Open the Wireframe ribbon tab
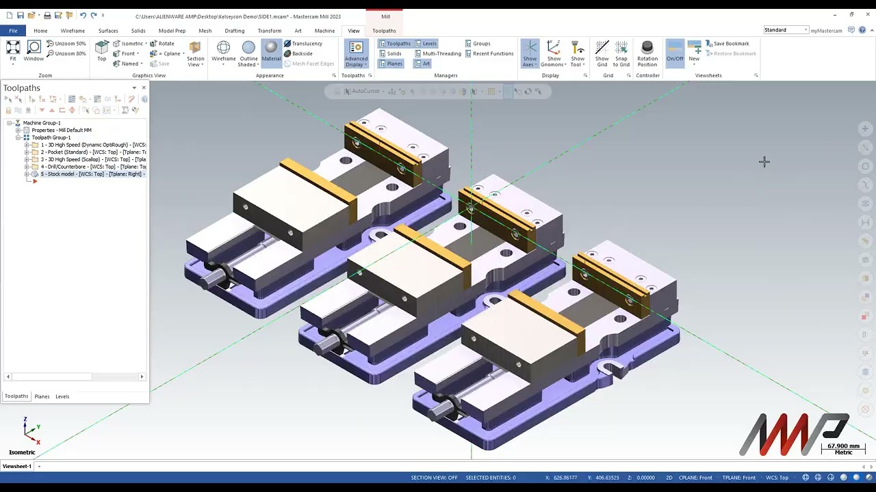Viewport: 876px width, 492px height. click(73, 31)
